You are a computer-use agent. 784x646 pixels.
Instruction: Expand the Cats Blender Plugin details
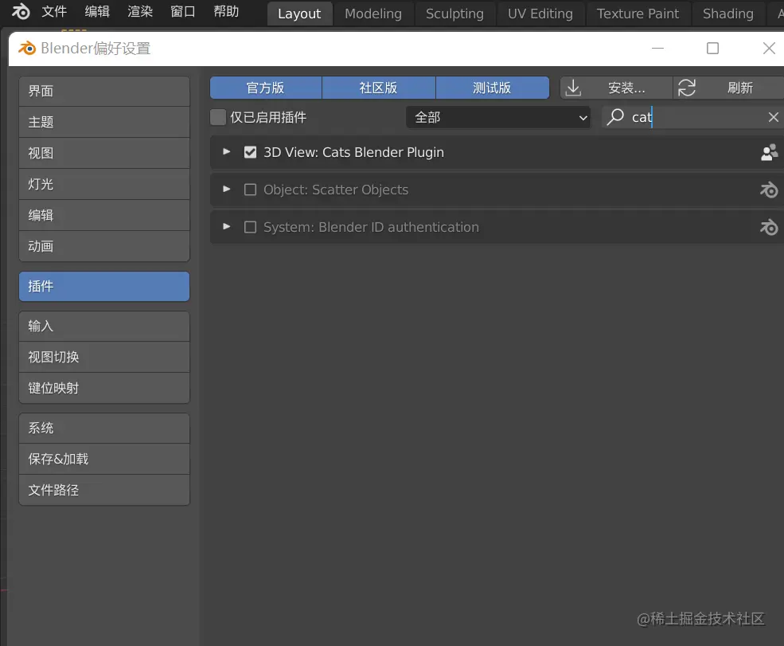coord(227,151)
